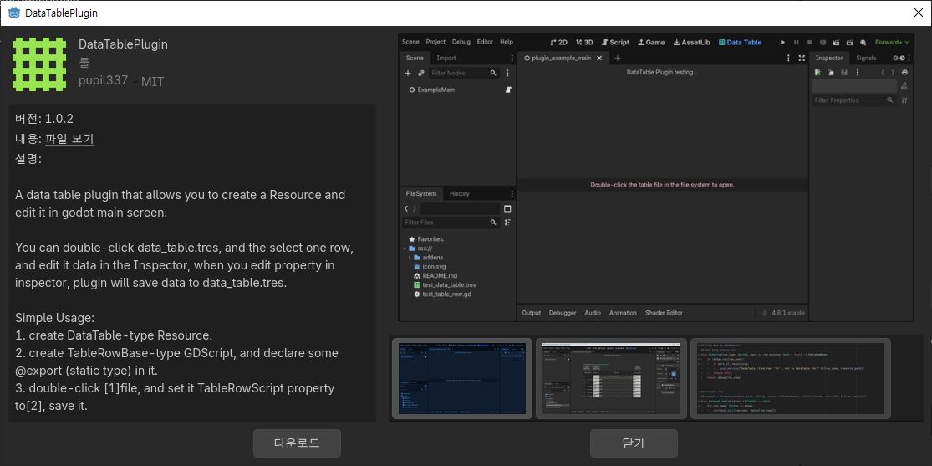The width and height of the screenshot is (932, 466).
Task: Open the 파일 보기 file list link
Action: point(69,139)
